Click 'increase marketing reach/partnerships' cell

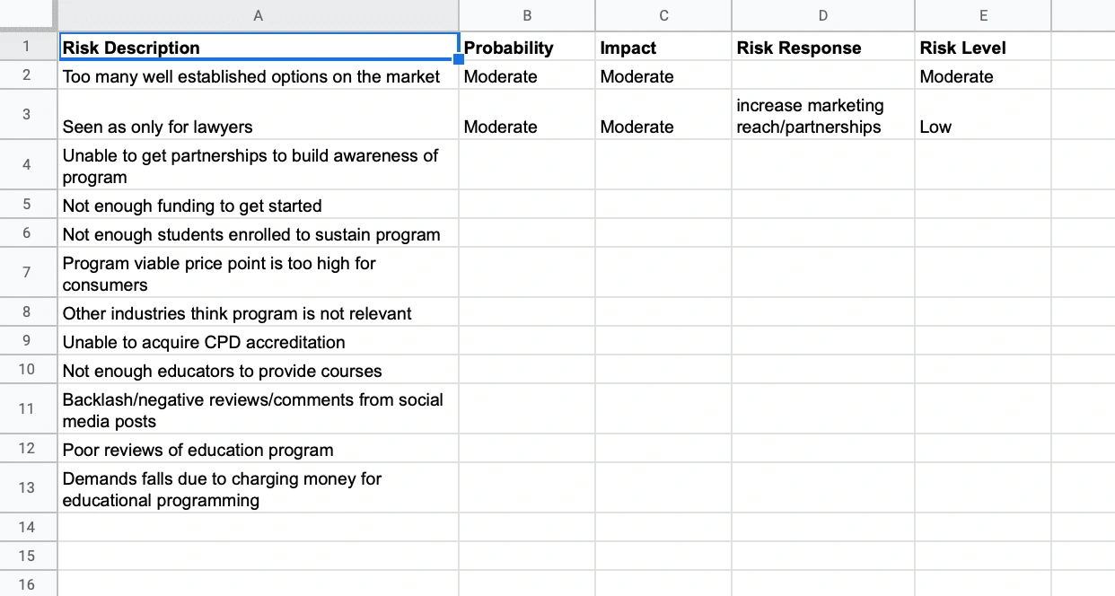click(823, 114)
